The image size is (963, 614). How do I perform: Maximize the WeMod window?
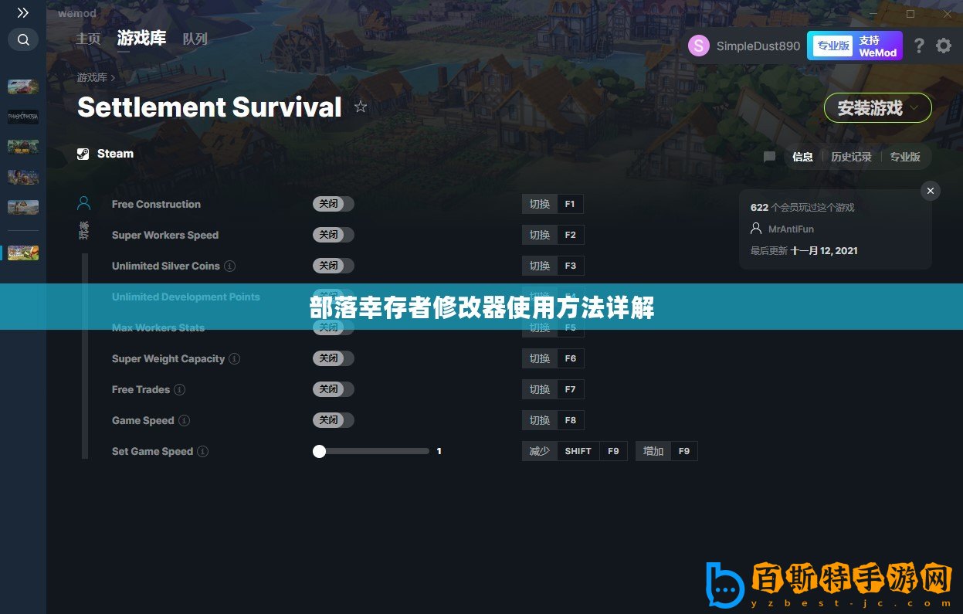point(910,14)
